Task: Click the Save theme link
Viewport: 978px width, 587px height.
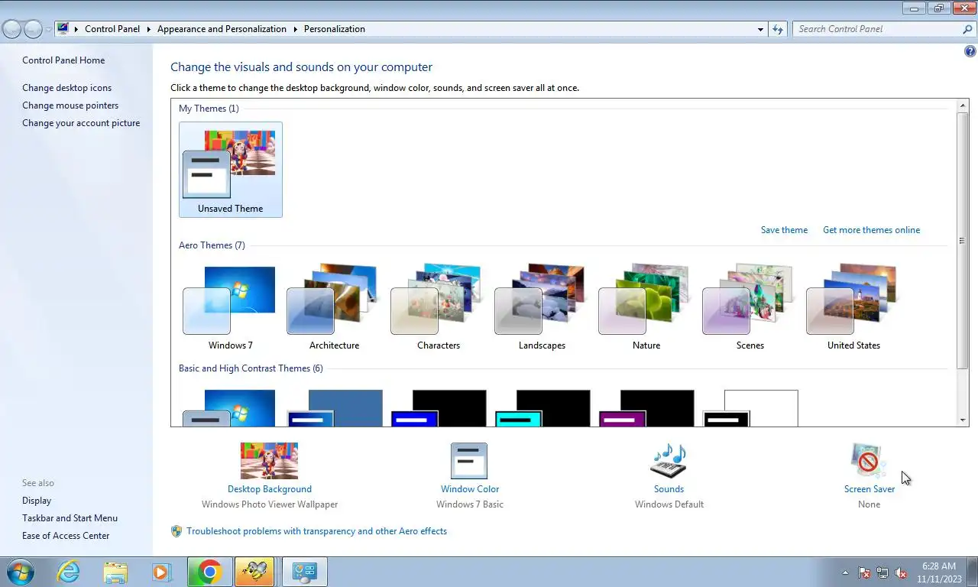Action: (784, 230)
